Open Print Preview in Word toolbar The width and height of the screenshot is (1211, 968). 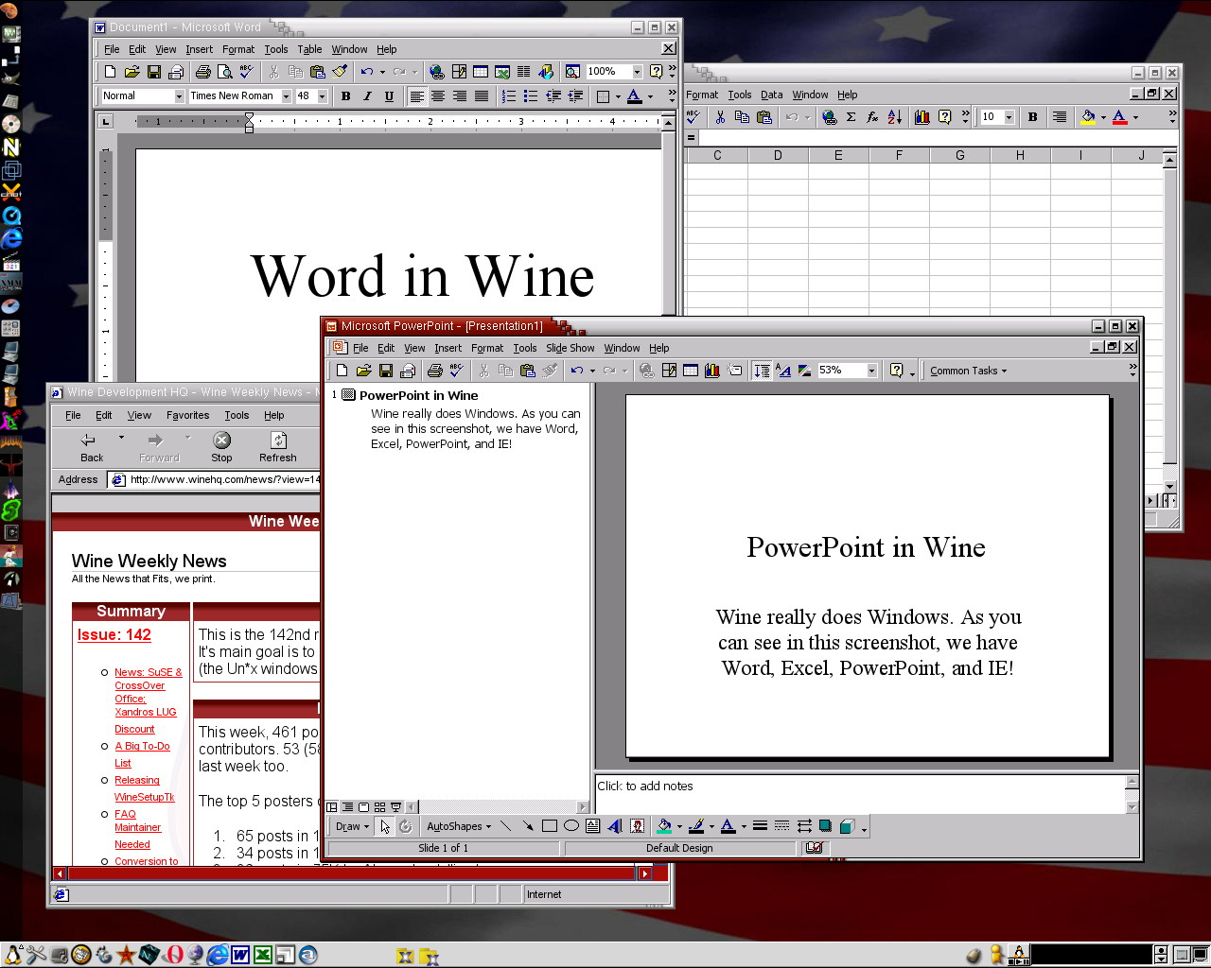pos(224,72)
